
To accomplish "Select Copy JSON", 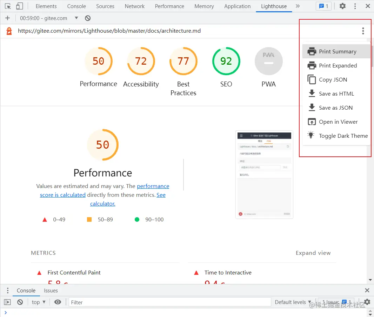I will click(x=336, y=79).
